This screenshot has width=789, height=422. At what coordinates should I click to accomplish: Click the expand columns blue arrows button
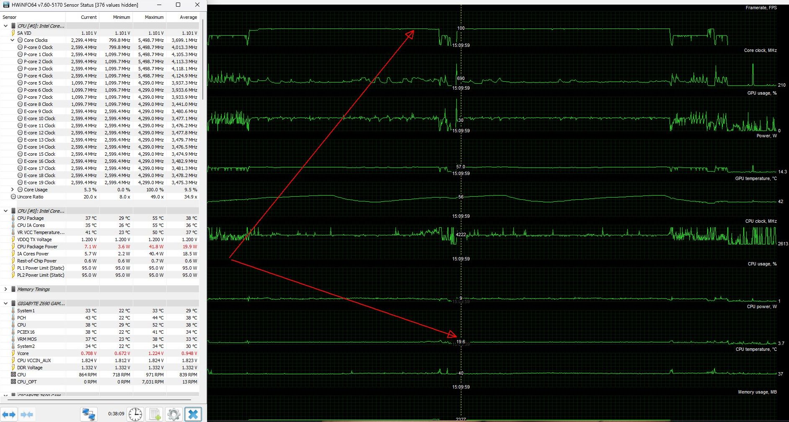click(9, 414)
